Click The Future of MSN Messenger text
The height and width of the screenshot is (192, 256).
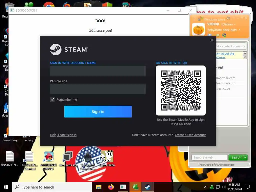216,165
